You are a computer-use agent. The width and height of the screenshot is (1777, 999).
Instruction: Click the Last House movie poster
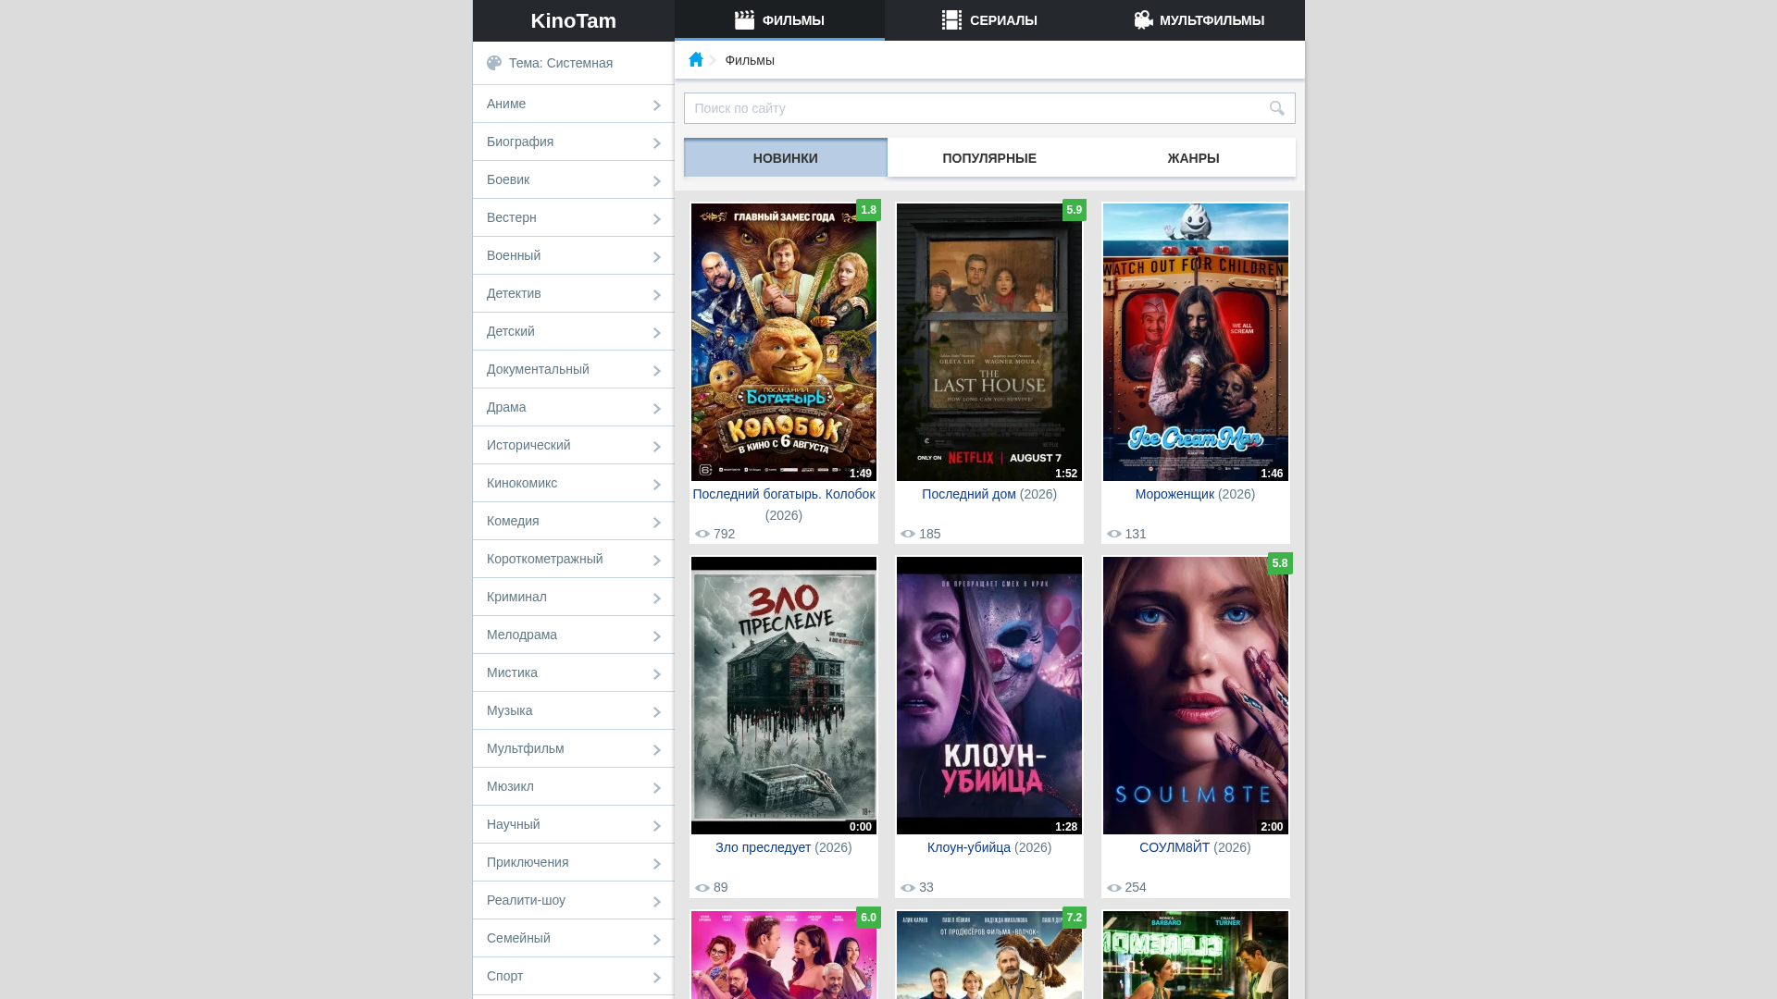tap(989, 342)
